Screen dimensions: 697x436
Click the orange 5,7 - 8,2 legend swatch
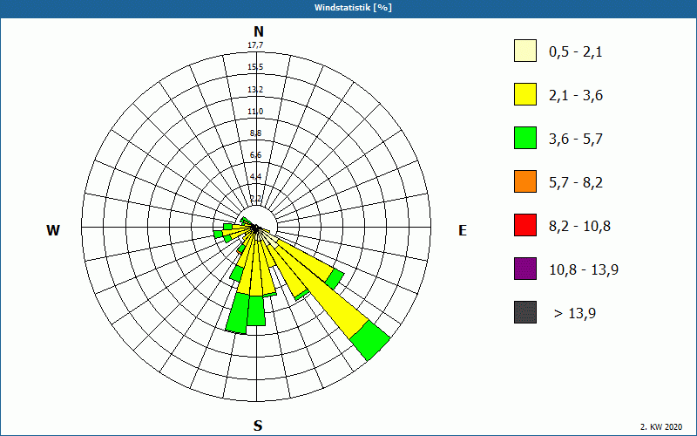coord(525,181)
